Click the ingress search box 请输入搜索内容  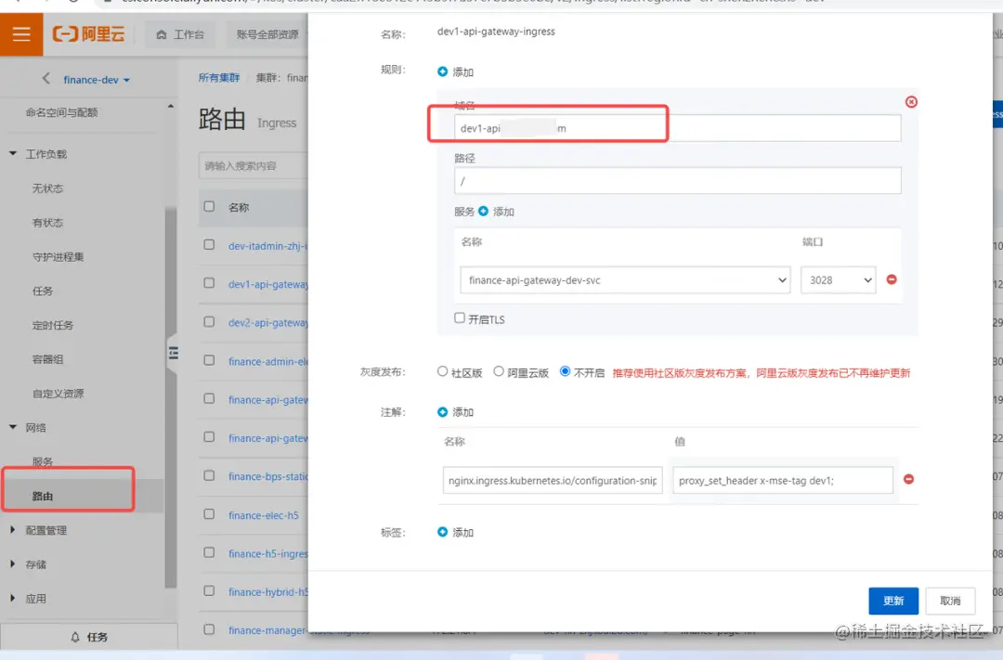click(254, 165)
